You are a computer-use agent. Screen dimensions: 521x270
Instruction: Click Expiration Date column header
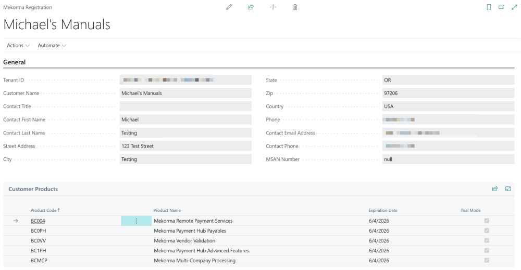pyautogui.click(x=383, y=210)
